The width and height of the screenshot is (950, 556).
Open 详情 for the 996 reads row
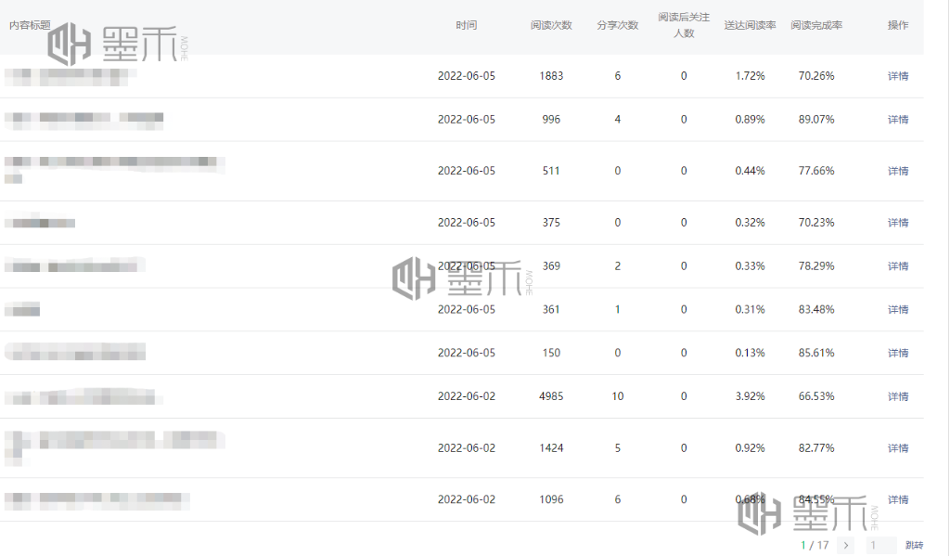[897, 120]
